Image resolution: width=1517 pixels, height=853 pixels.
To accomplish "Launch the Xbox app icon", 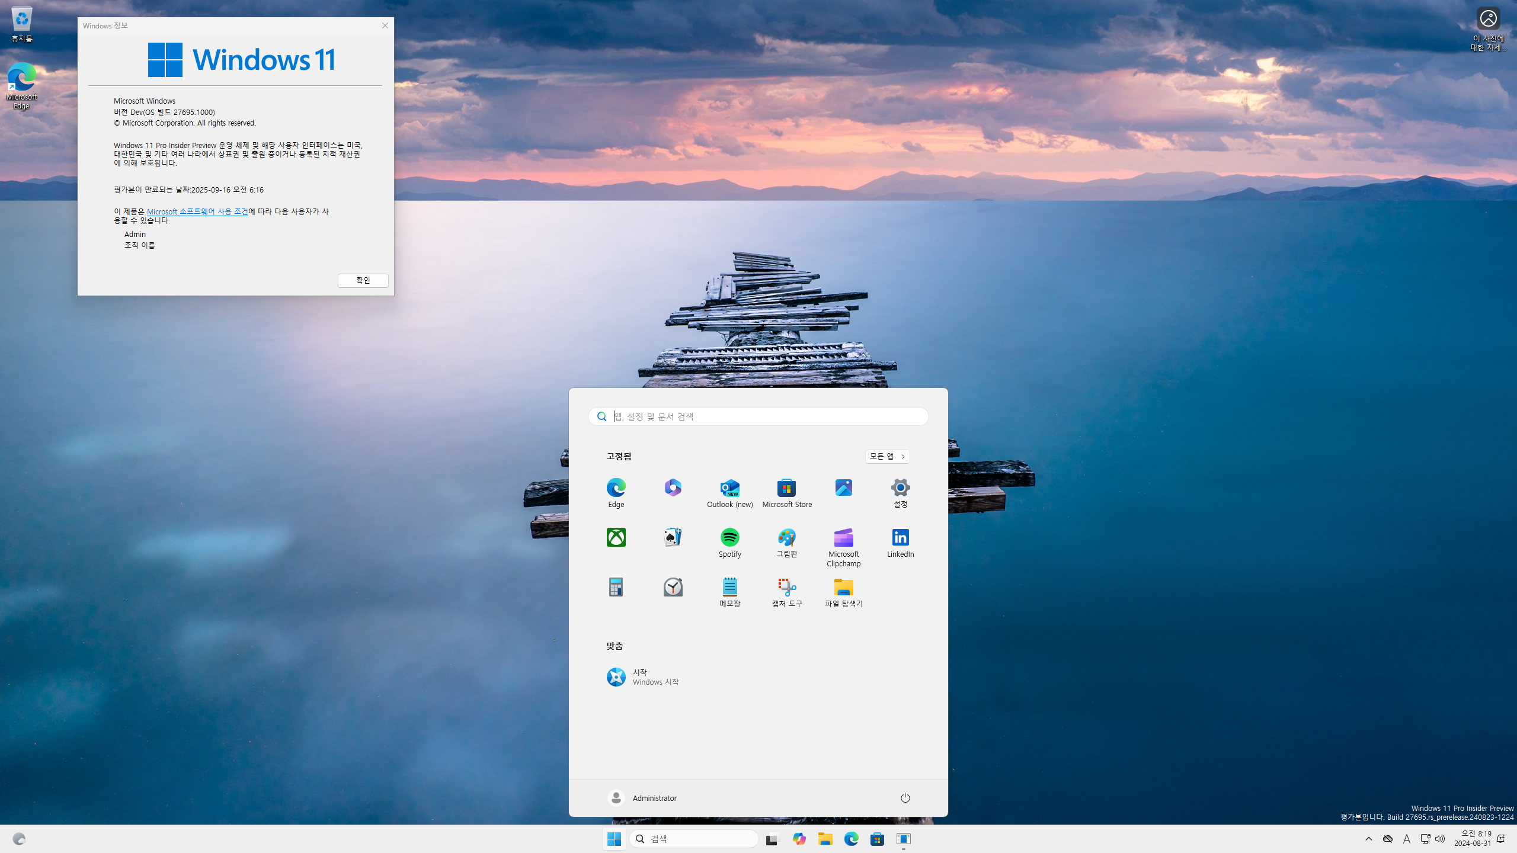I will point(616,538).
